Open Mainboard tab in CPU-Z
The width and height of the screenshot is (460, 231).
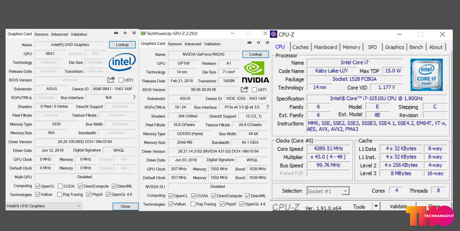tap(326, 47)
